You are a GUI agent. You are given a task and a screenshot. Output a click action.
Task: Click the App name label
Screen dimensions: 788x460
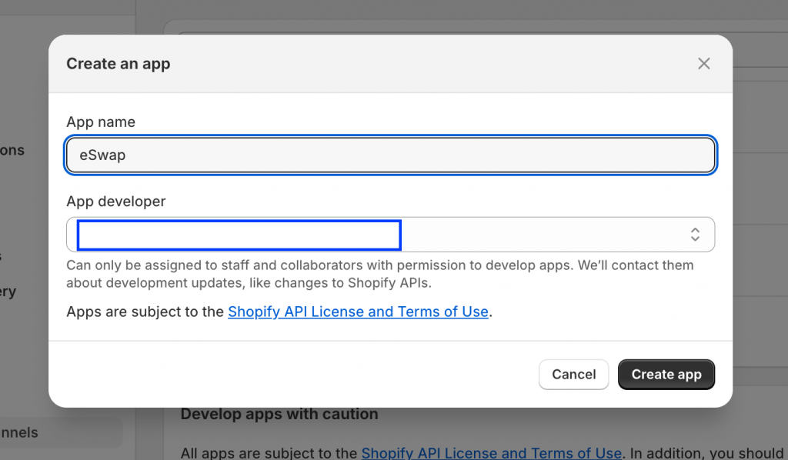click(101, 122)
